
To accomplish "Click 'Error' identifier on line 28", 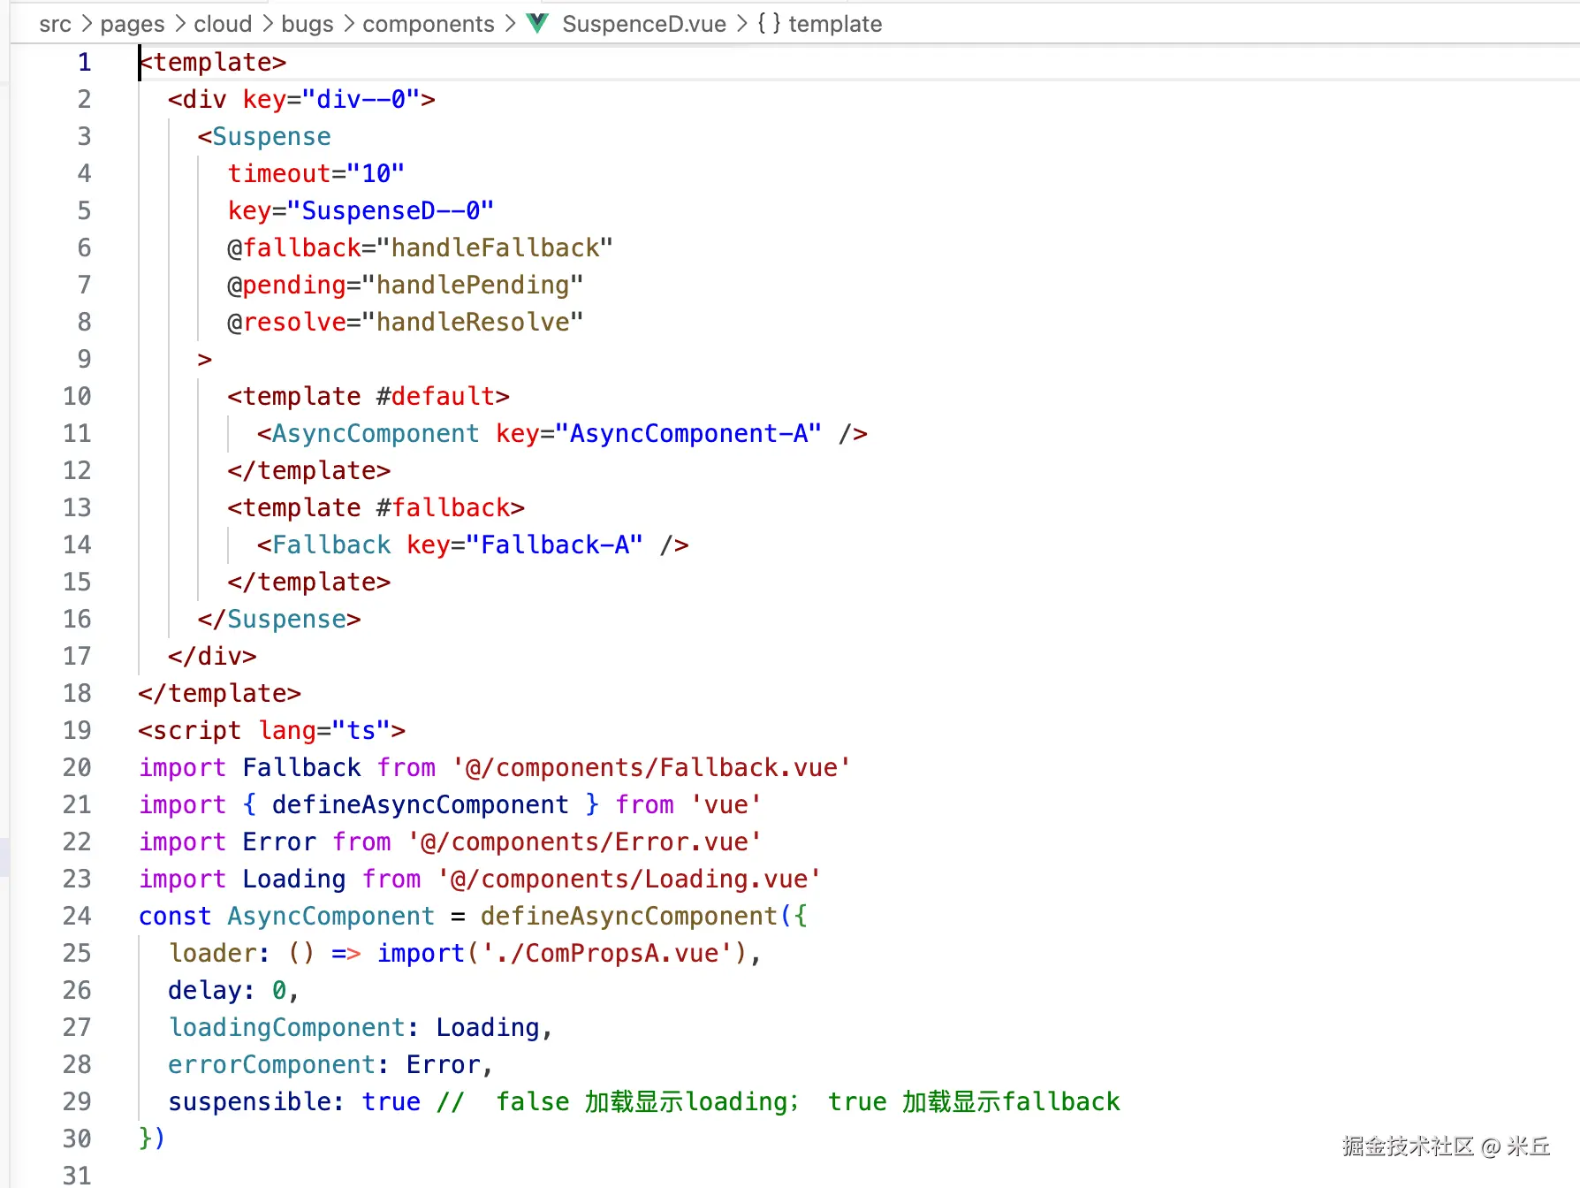I will point(444,1064).
